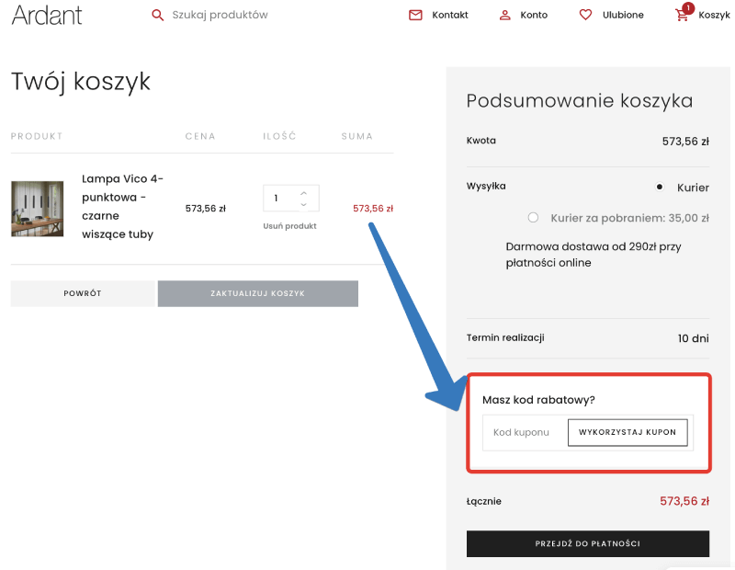Select the Kurier shipping option
The height and width of the screenshot is (570, 735).
point(659,187)
